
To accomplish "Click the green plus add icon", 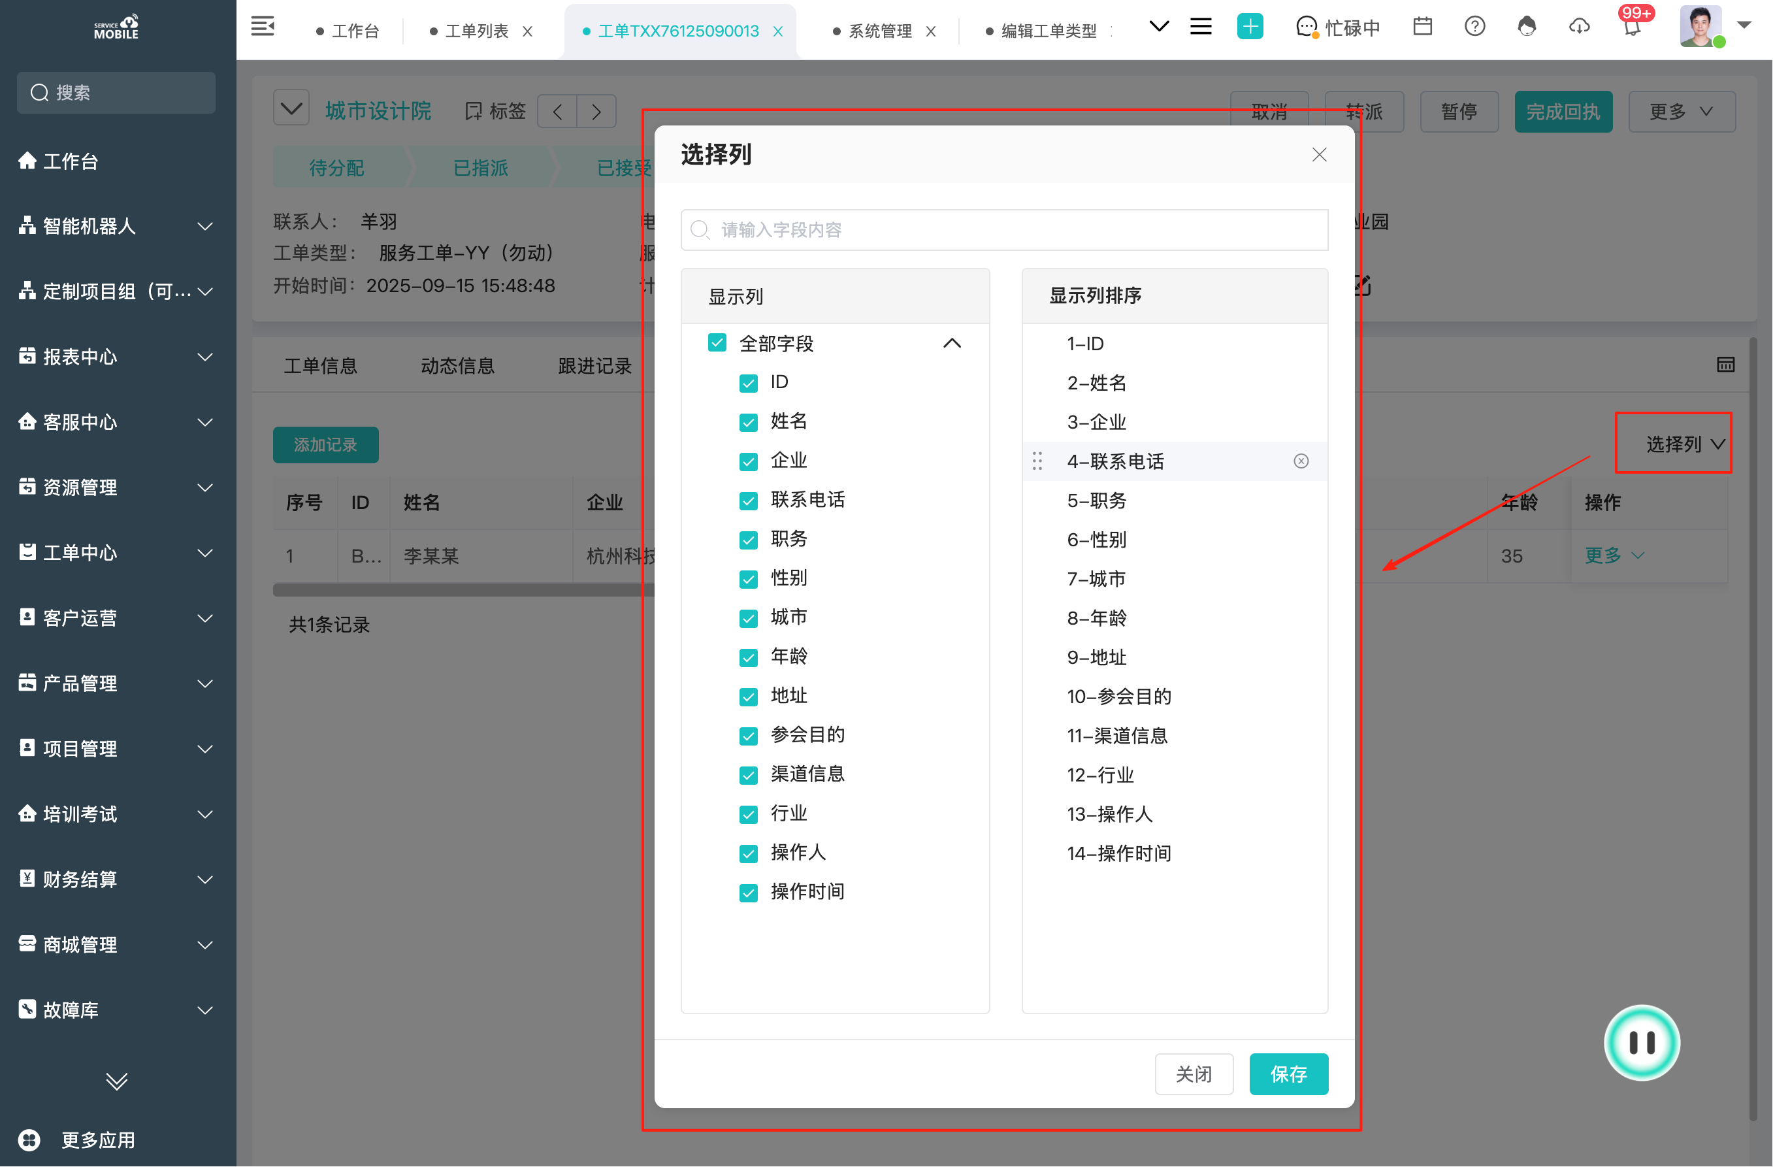I will coord(1249,27).
